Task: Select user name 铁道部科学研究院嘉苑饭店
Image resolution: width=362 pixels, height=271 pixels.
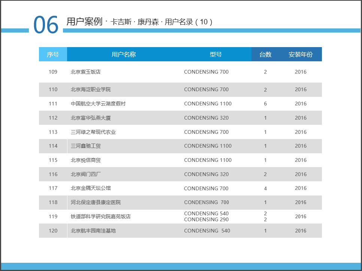Action: pyautogui.click(x=101, y=216)
